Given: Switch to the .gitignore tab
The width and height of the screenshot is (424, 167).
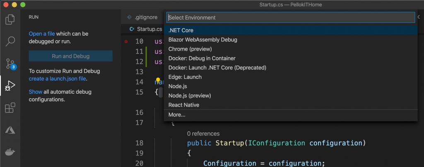Looking at the screenshot, I should (142, 18).
